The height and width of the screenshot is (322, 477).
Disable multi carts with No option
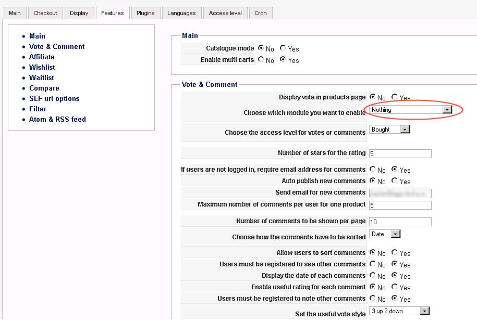[x=261, y=60]
